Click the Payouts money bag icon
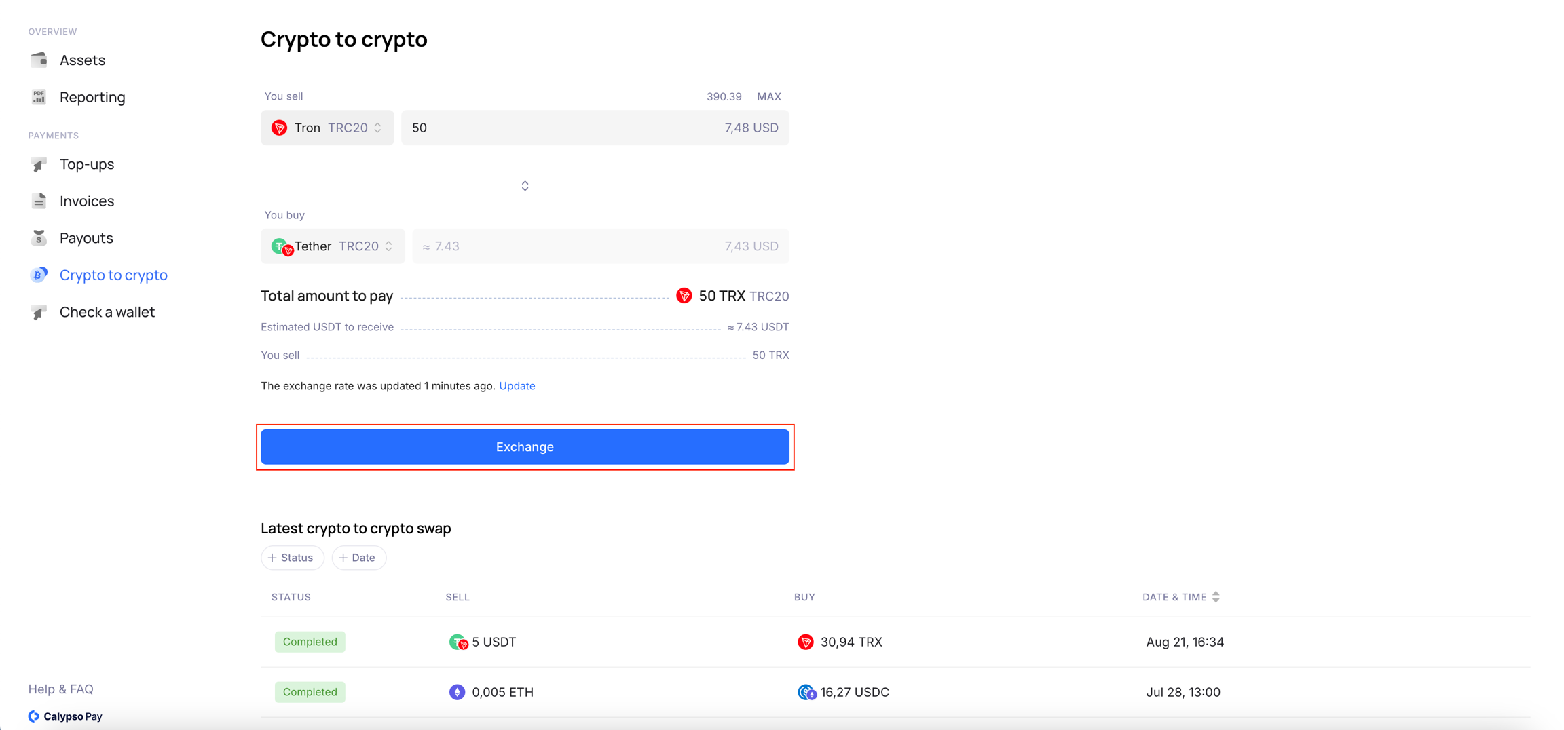Image resolution: width=1564 pixels, height=730 pixels. pos(39,238)
